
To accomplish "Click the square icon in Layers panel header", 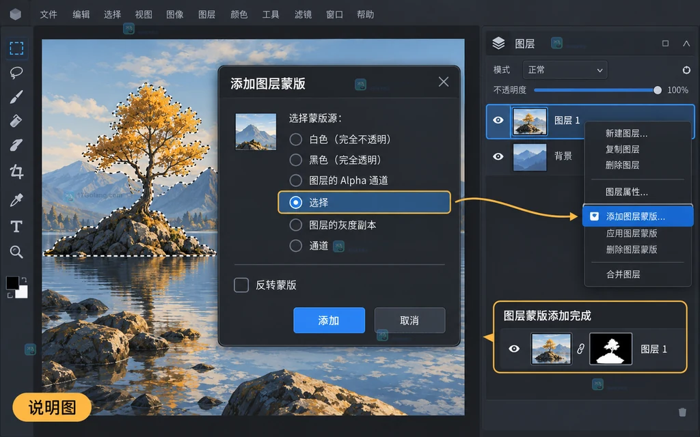I will 665,43.
